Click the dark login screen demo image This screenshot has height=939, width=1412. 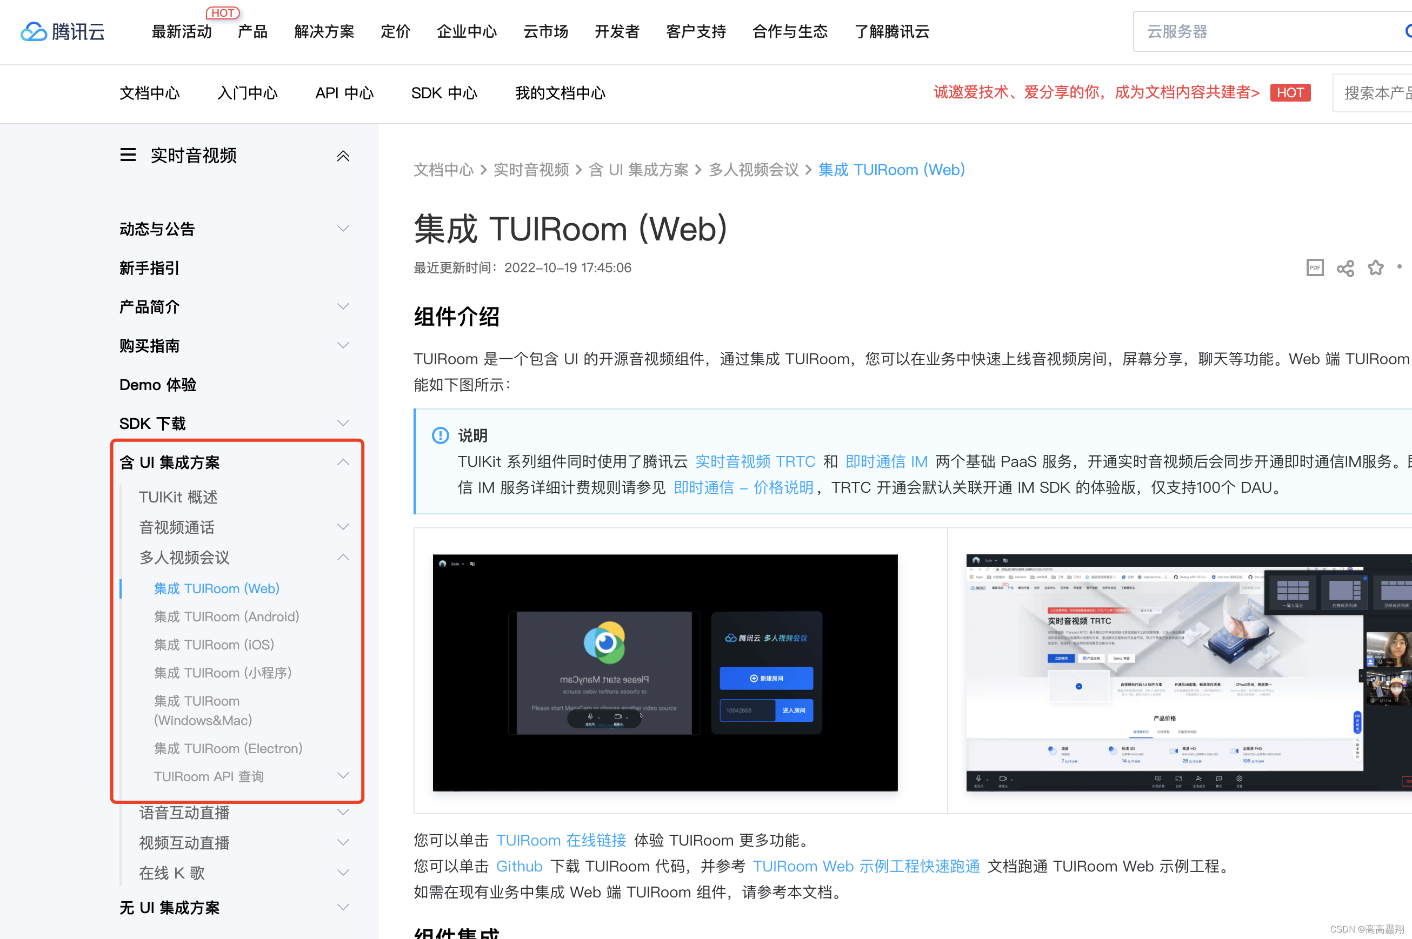[x=665, y=673]
